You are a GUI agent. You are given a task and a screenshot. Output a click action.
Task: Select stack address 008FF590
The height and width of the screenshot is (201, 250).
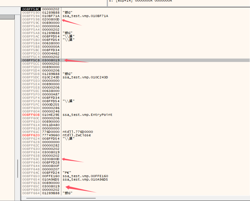[x=31, y=13]
